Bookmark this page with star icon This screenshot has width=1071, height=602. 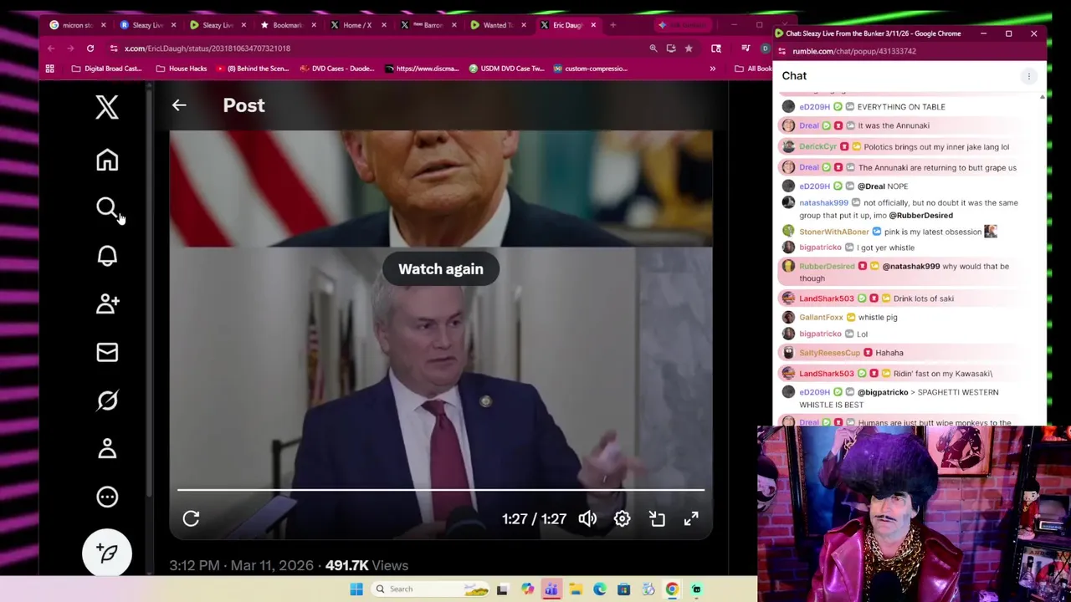click(689, 48)
